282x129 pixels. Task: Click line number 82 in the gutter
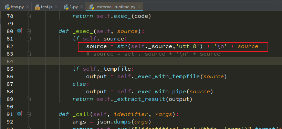click(10, 46)
